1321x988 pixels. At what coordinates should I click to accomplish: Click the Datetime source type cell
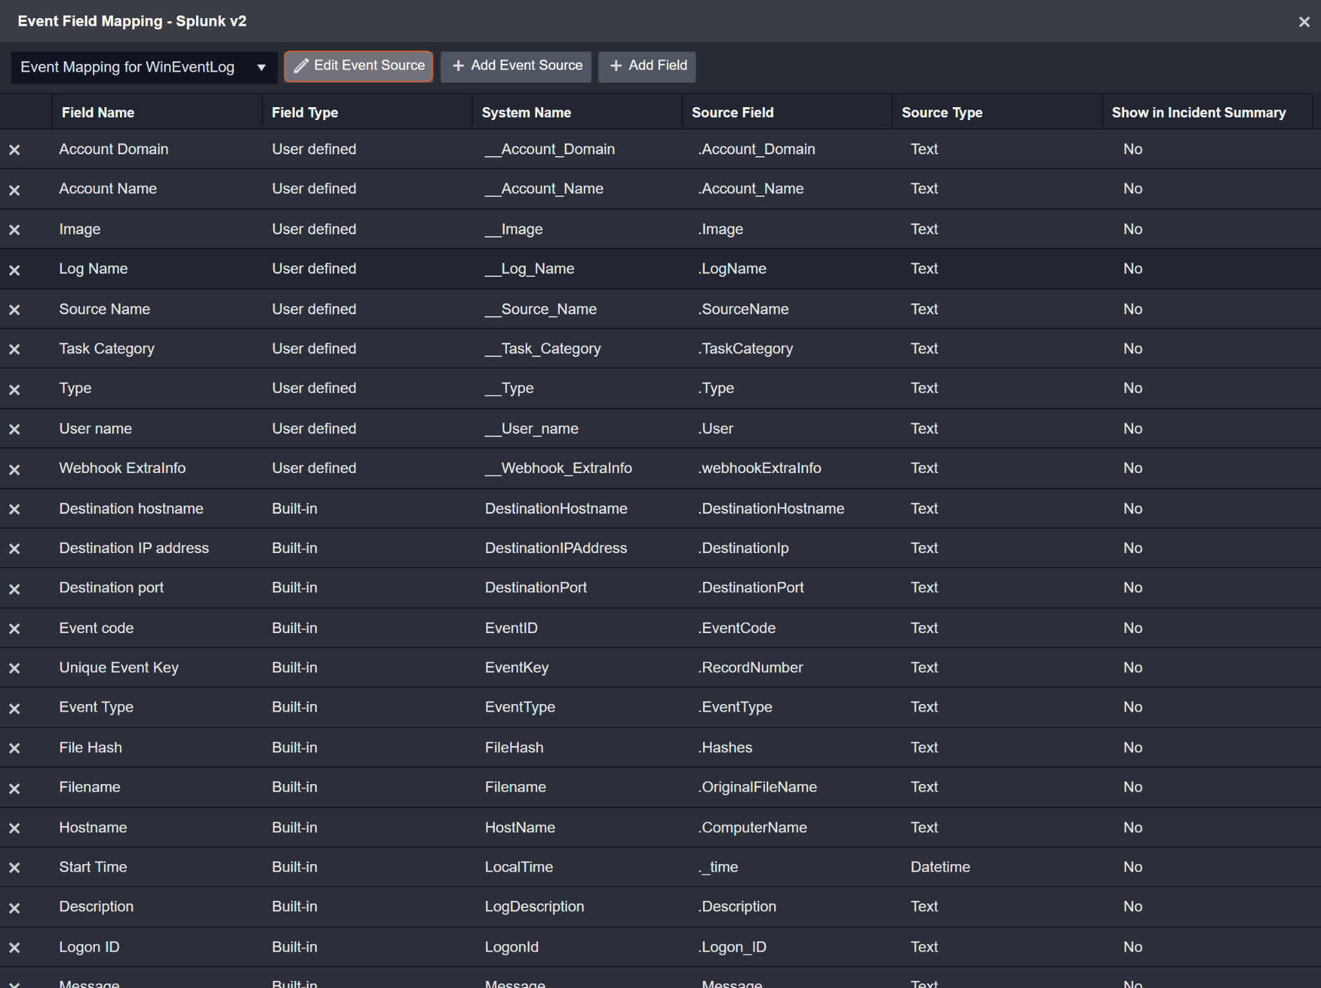click(x=940, y=867)
